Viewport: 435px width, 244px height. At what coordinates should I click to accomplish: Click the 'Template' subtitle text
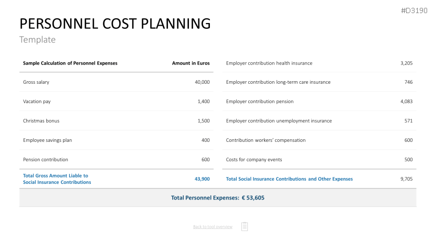(x=37, y=40)
